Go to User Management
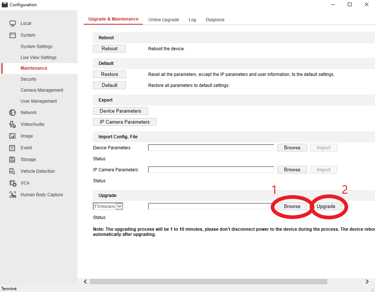 39,101
